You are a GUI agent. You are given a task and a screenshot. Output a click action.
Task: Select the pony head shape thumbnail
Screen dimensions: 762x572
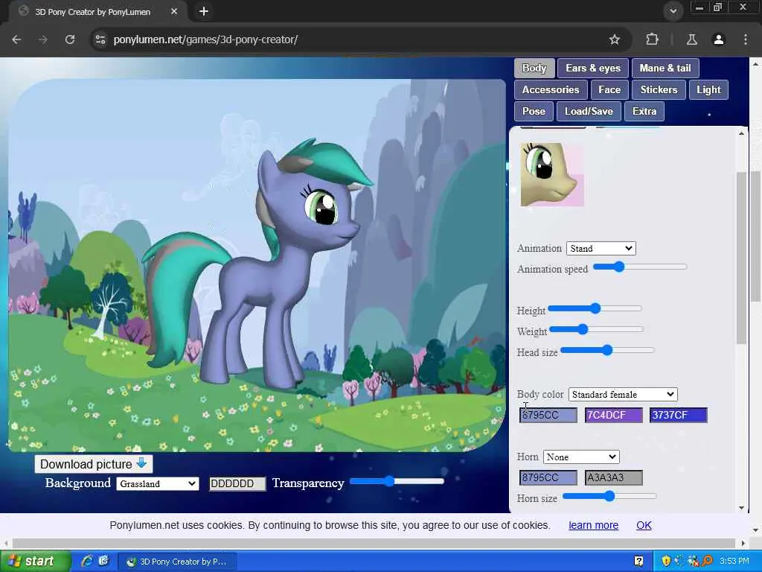pyautogui.click(x=552, y=174)
